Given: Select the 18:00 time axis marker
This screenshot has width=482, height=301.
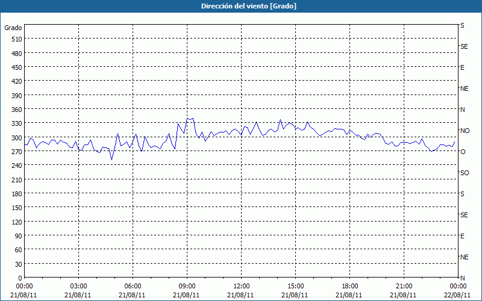Looking at the screenshot, I should [349, 286].
